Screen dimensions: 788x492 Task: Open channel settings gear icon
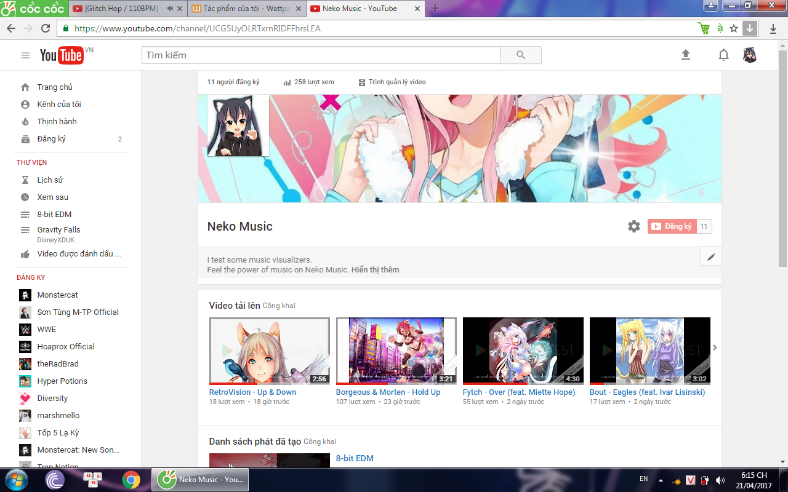click(x=634, y=226)
